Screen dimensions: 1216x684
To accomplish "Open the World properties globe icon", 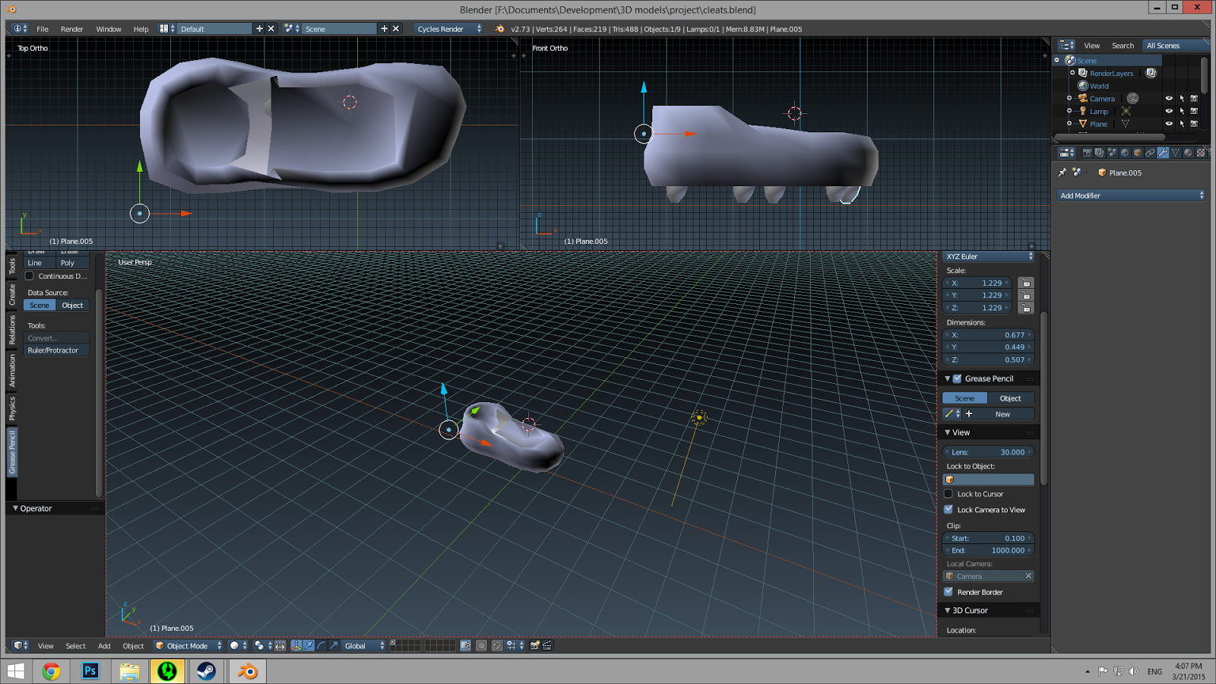I will click(1125, 153).
